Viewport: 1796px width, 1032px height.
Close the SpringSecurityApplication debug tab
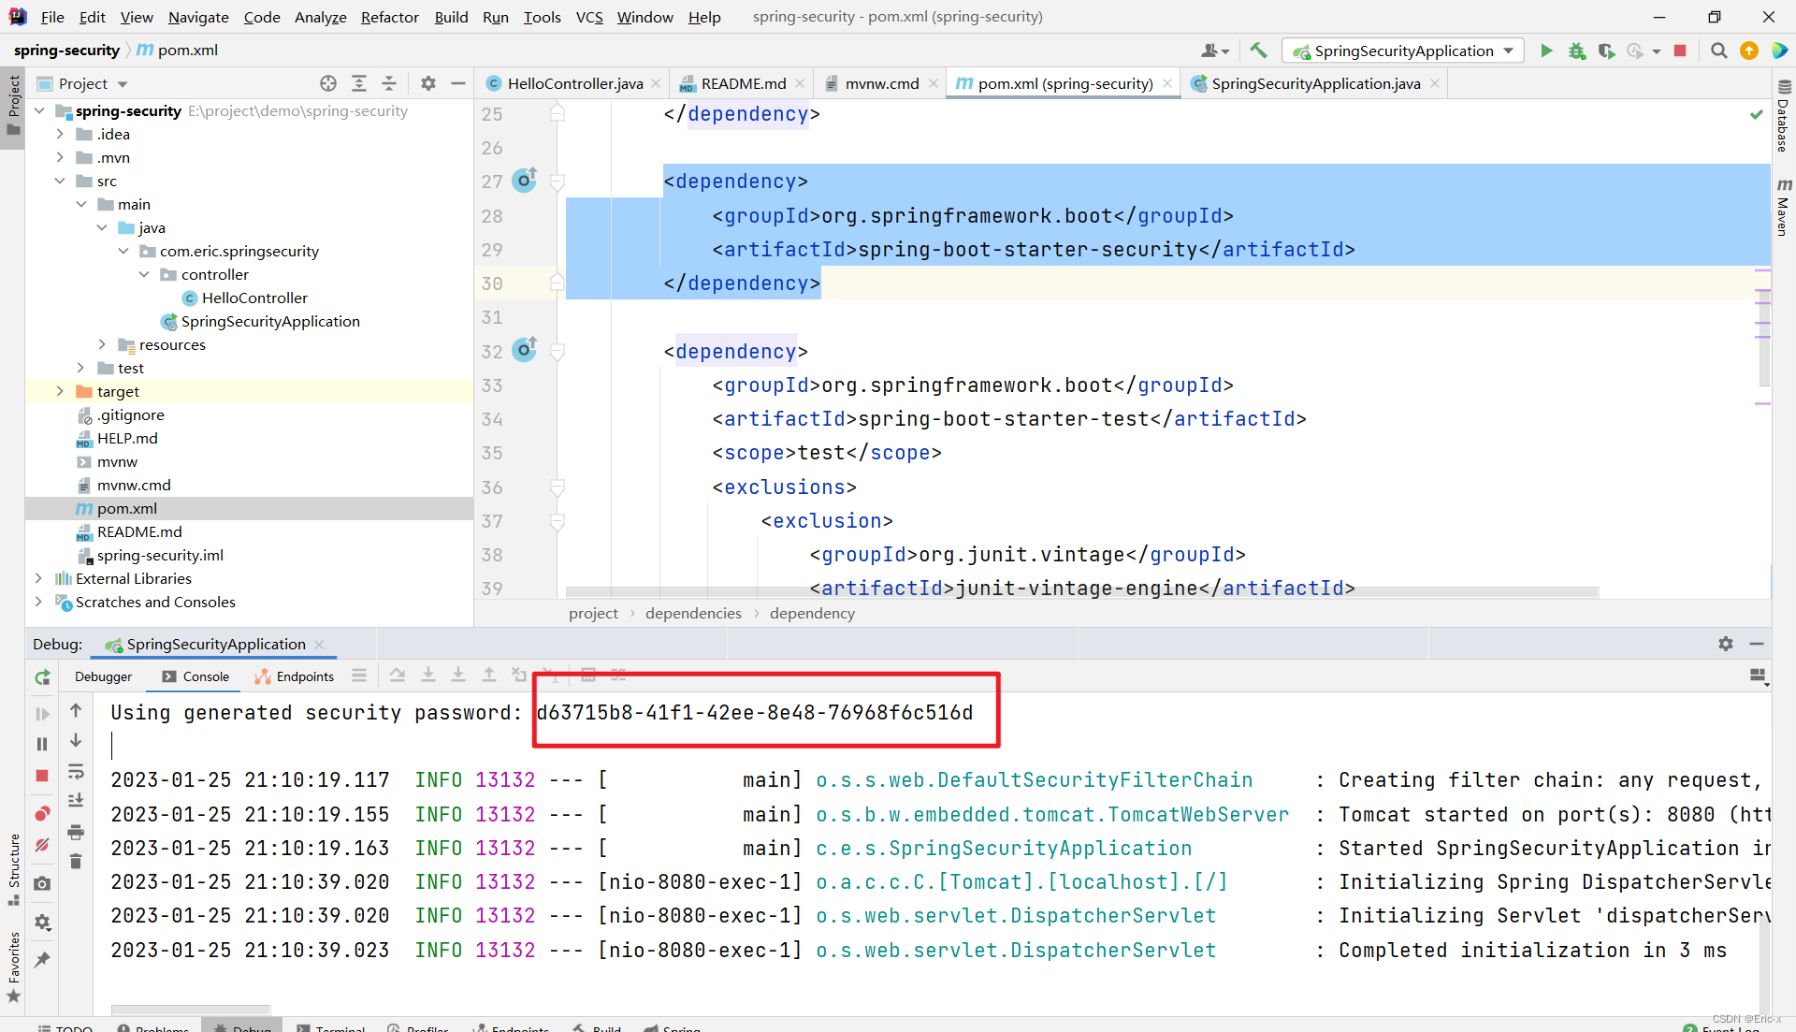(x=319, y=644)
